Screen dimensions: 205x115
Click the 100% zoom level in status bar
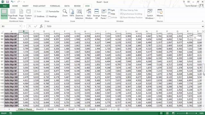201,113
